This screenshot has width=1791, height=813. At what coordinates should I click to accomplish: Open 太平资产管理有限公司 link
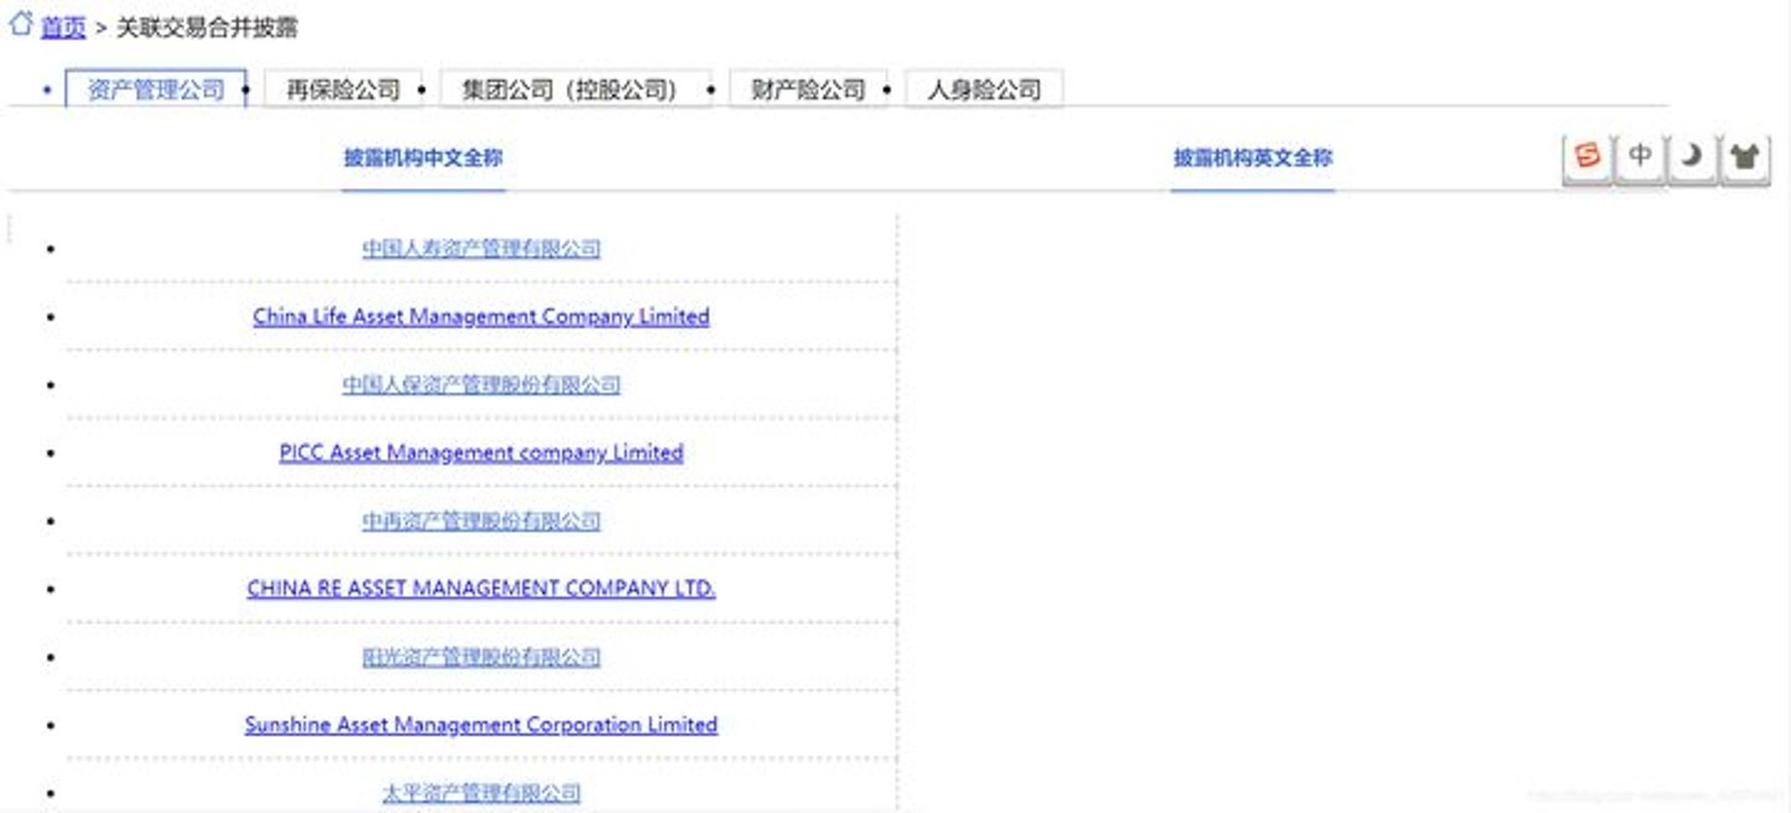pos(481,792)
